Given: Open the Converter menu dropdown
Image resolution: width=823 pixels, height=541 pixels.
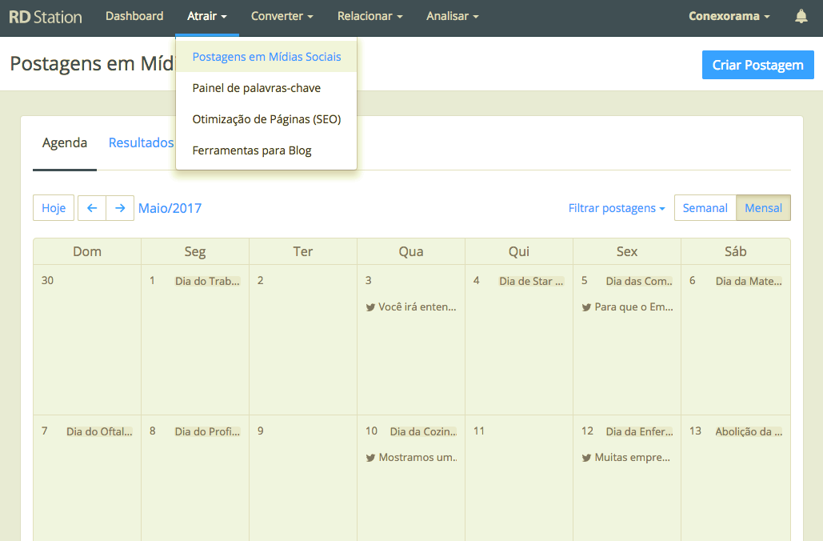Looking at the screenshot, I should (282, 16).
